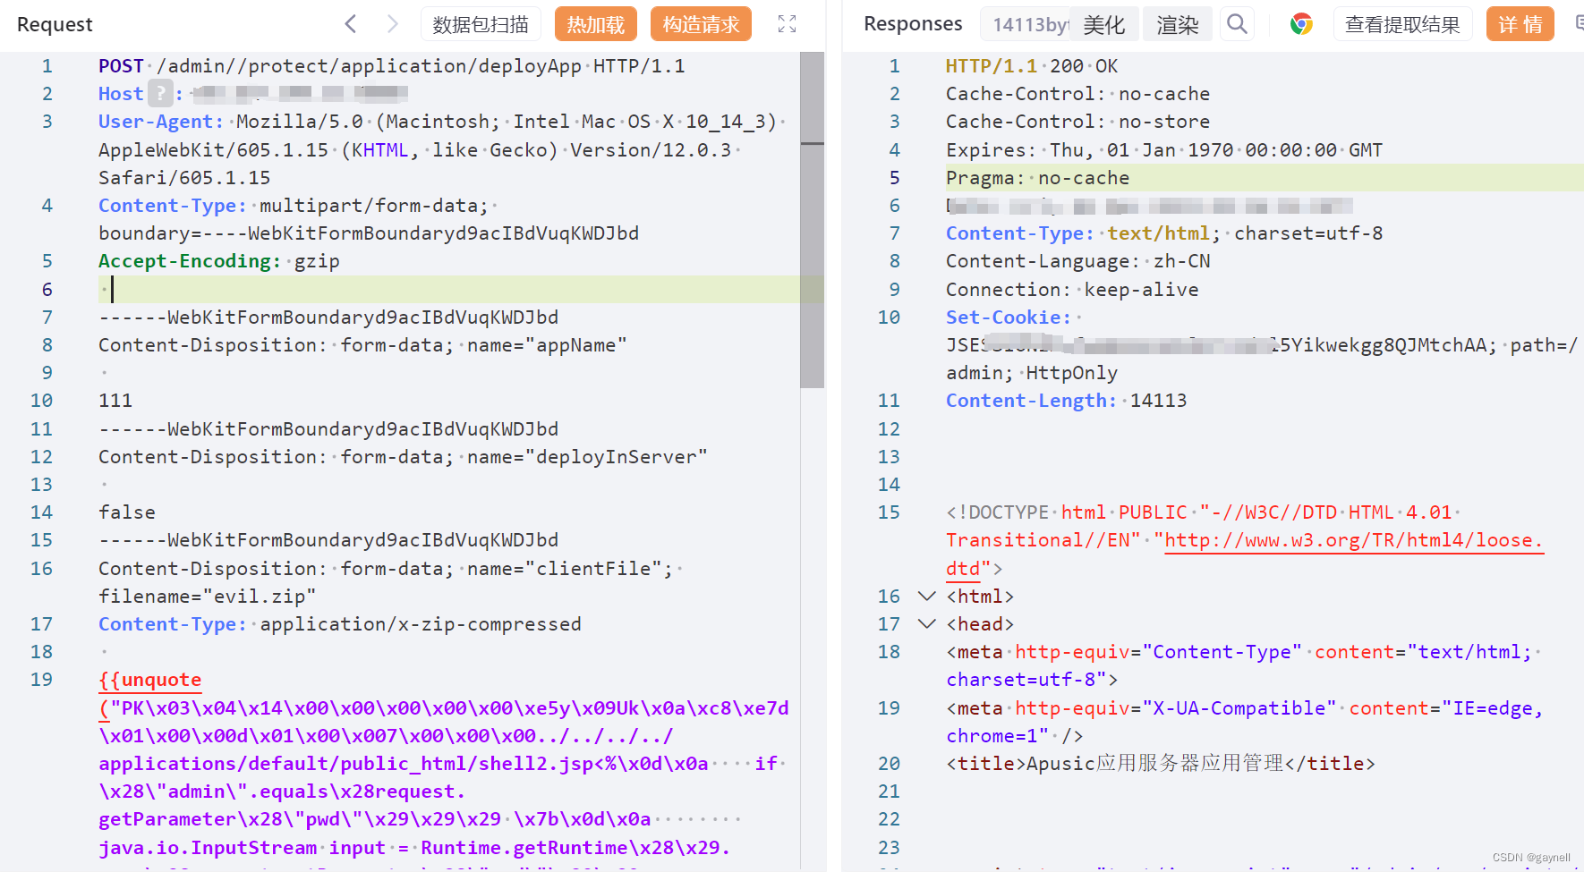Click the Cache-Control: no-store header
Screen dimensions: 1584x872
point(1077,122)
